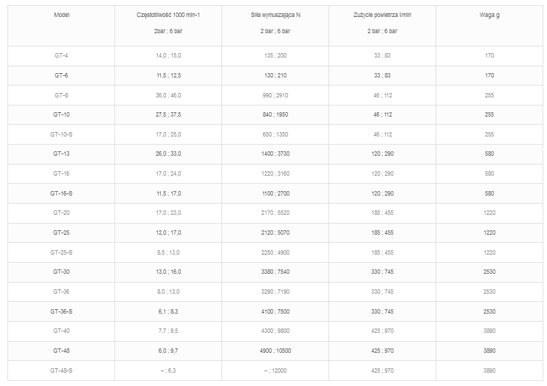This screenshot has width=547, height=386.
Task: Click the Zużycie powietrza l/min header
Action: pos(382,15)
